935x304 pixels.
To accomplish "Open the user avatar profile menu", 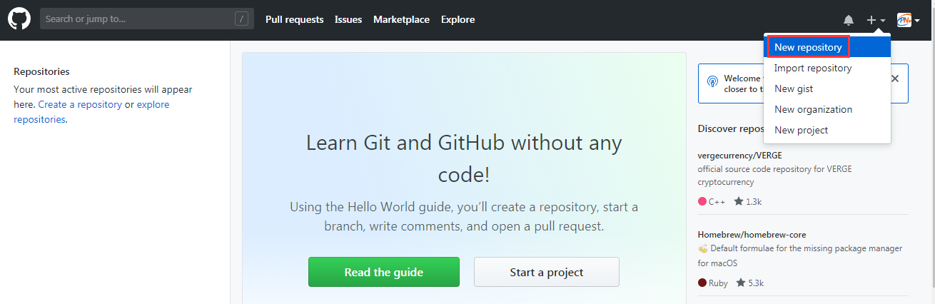I will 908,20.
